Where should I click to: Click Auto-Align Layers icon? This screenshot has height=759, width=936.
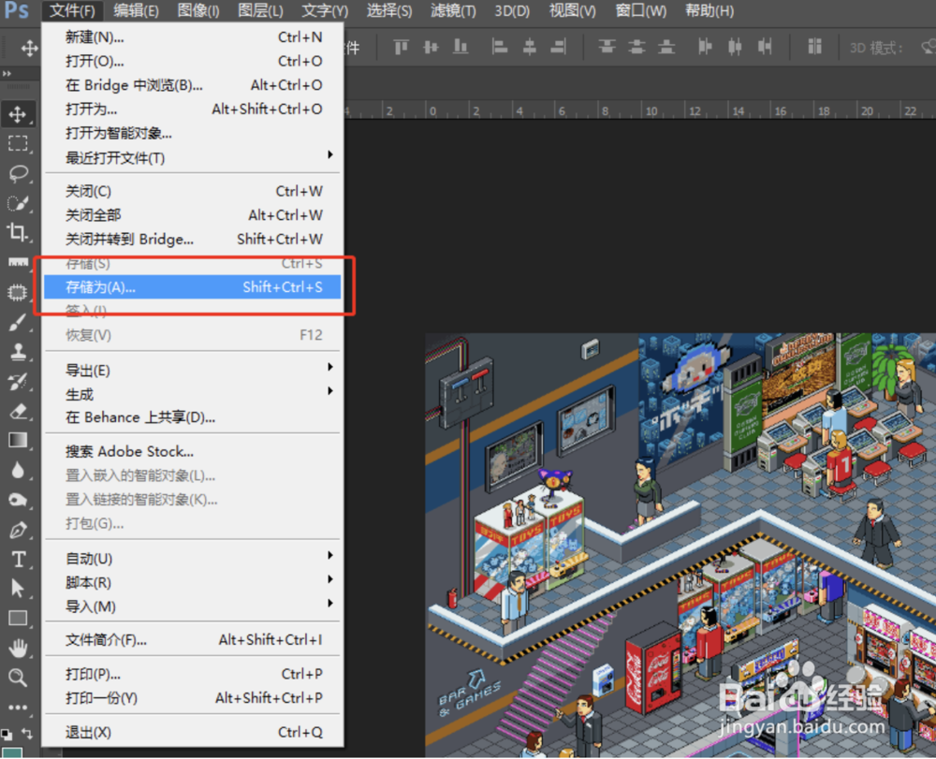(815, 47)
